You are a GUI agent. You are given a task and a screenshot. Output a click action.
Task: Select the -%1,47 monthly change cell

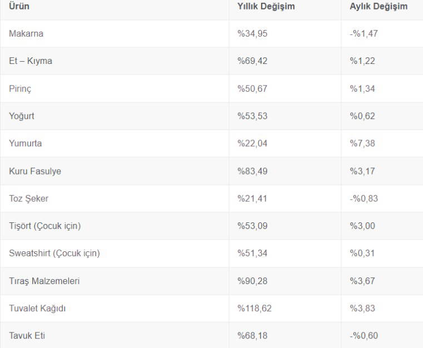click(364, 33)
